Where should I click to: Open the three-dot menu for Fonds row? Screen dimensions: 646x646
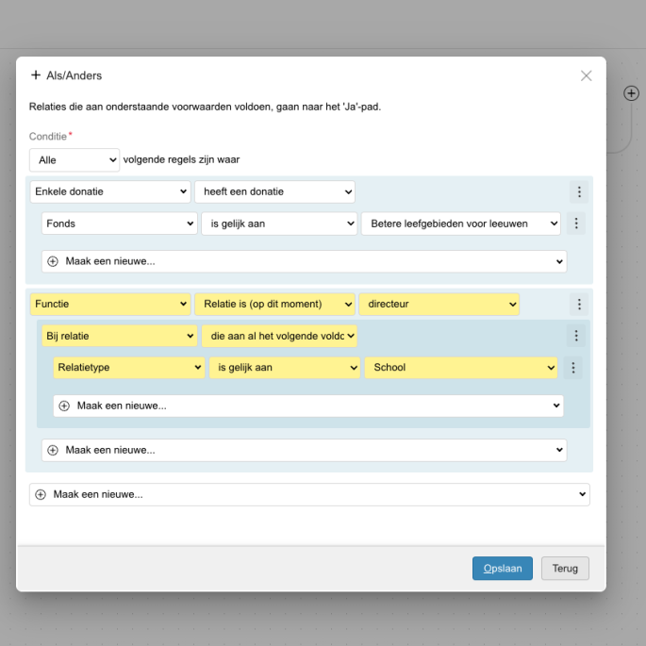pos(576,224)
